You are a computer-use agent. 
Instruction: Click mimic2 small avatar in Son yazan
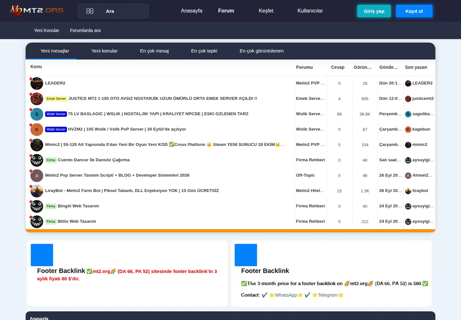pyautogui.click(x=408, y=145)
